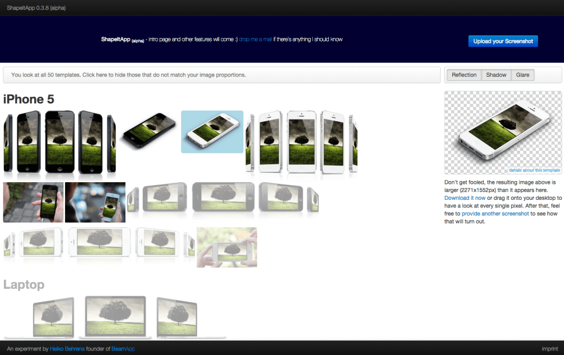The height and width of the screenshot is (355, 564).
Task: Select the front-facing laptop template
Action: (x=116, y=317)
